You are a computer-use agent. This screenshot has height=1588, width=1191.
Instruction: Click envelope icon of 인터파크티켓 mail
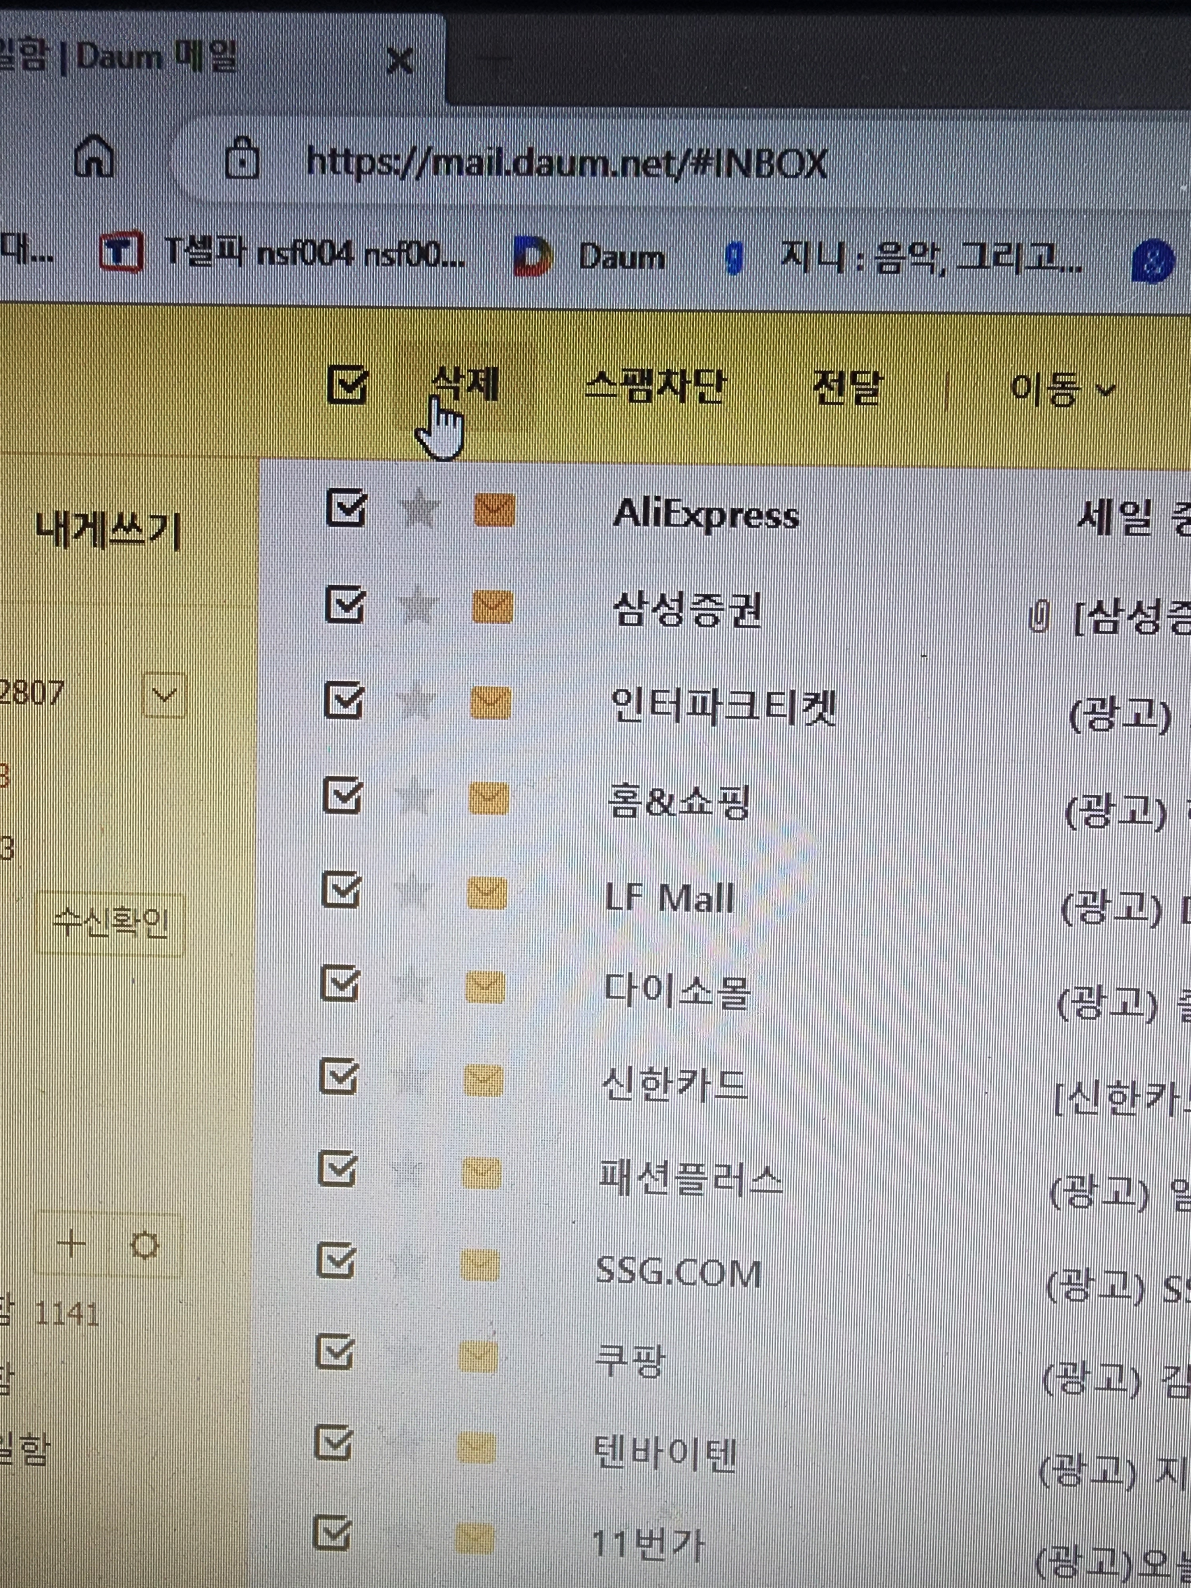pyautogui.click(x=491, y=702)
